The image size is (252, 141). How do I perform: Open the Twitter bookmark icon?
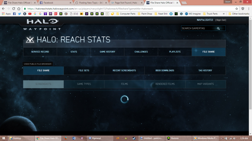pos(19,14)
